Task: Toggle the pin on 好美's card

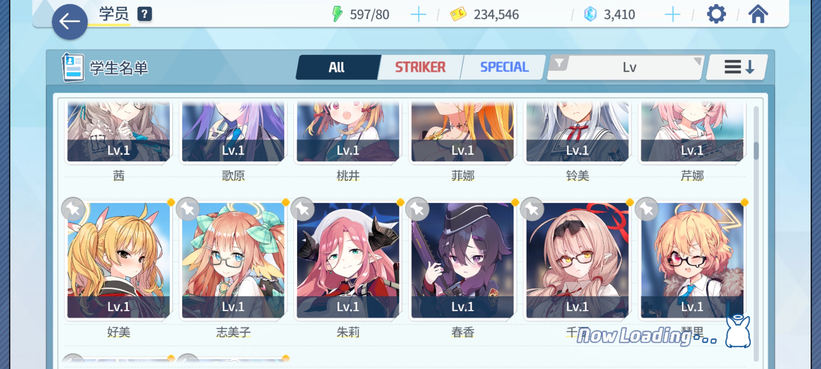Action: click(x=73, y=209)
